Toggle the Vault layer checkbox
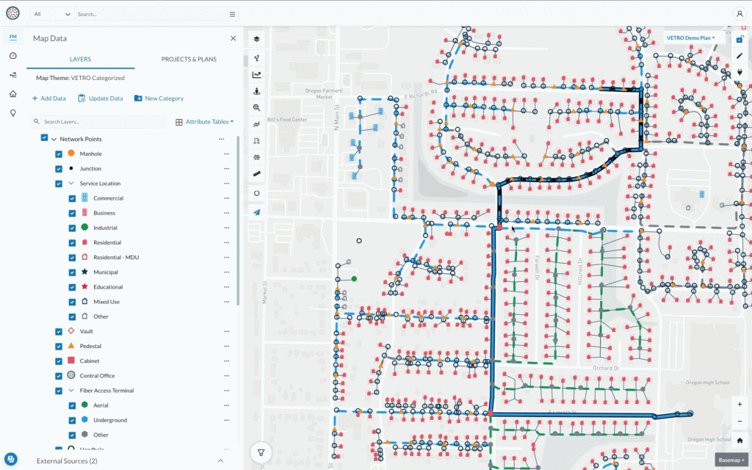Screen dimensions: 752x470 [x=59, y=331]
